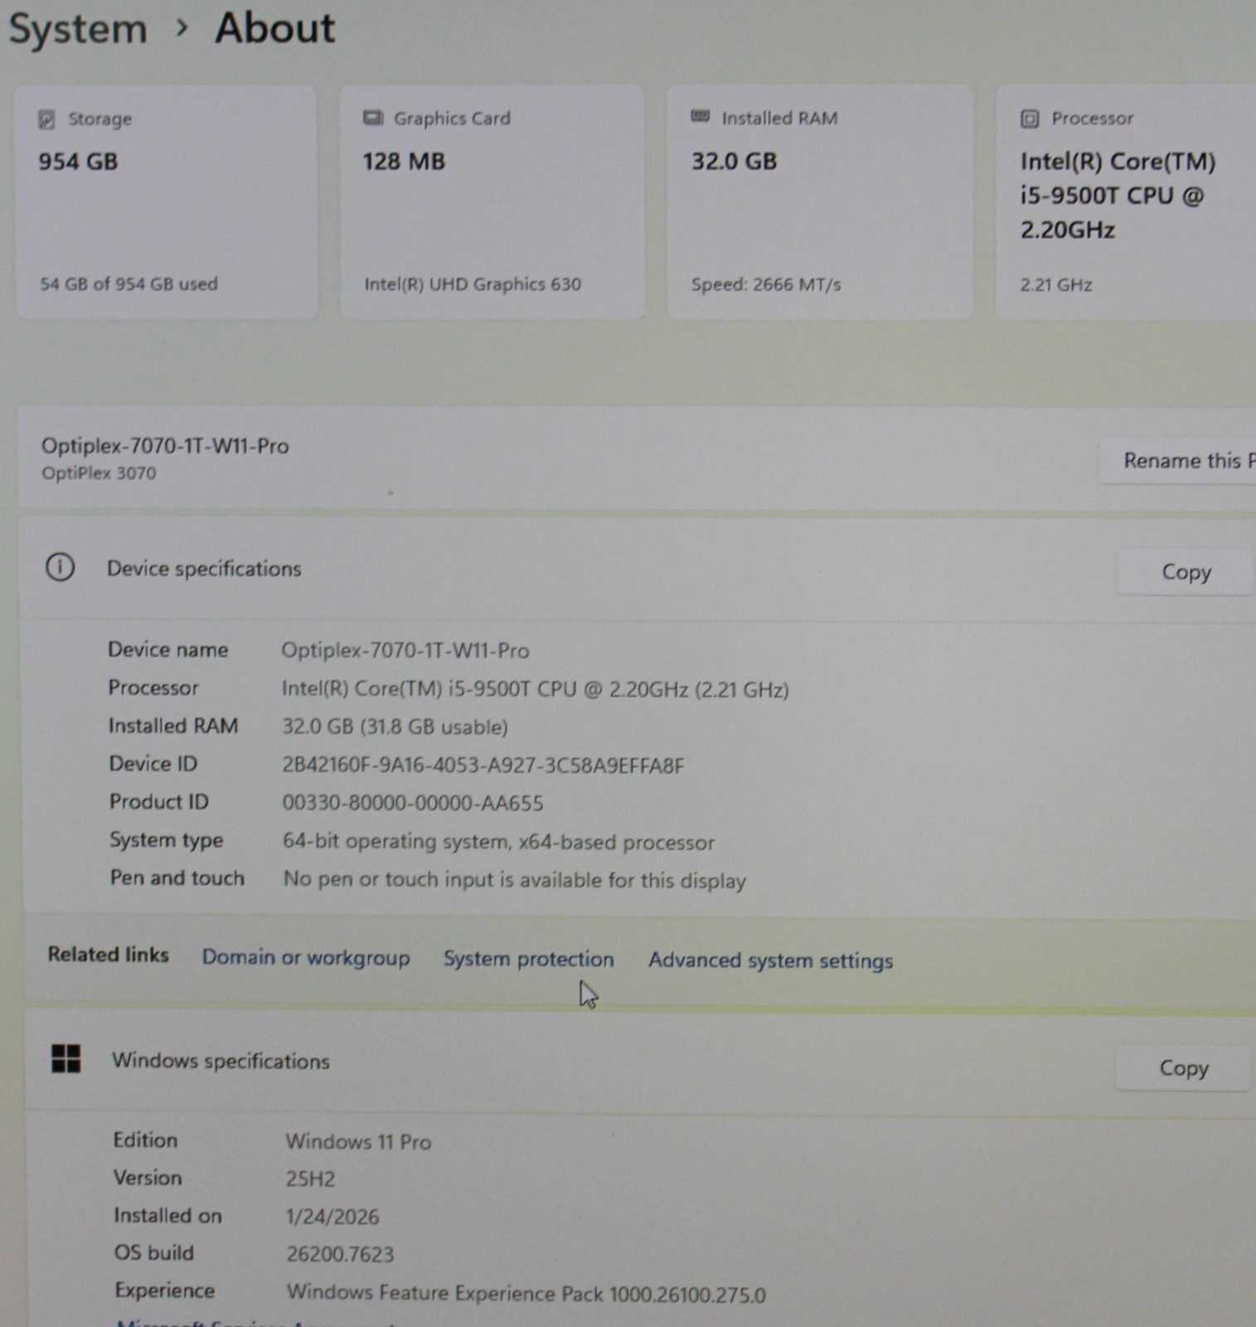Select the installed date 1/24/2026
This screenshot has height=1327, width=1256.
332,1217
